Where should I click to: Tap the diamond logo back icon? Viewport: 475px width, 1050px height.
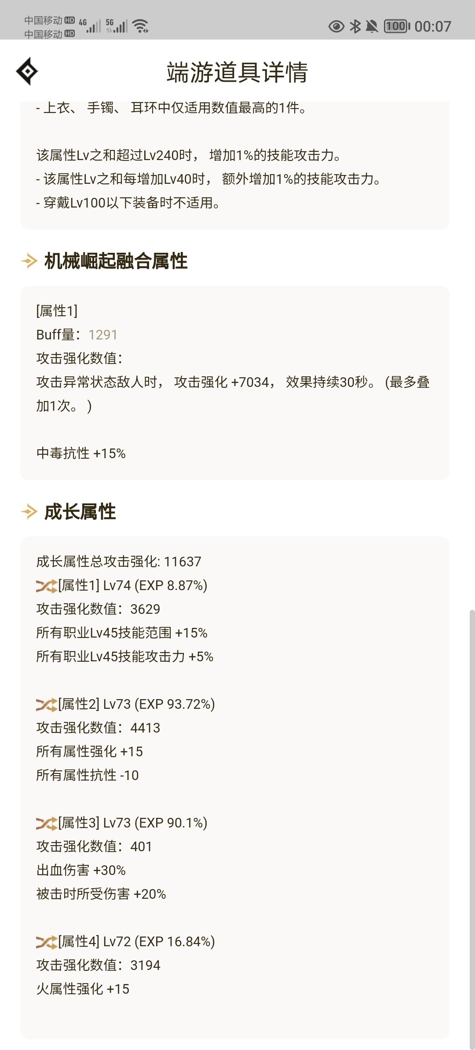[27, 71]
